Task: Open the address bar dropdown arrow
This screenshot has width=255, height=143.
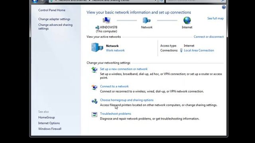Action: click(x=155, y=1)
